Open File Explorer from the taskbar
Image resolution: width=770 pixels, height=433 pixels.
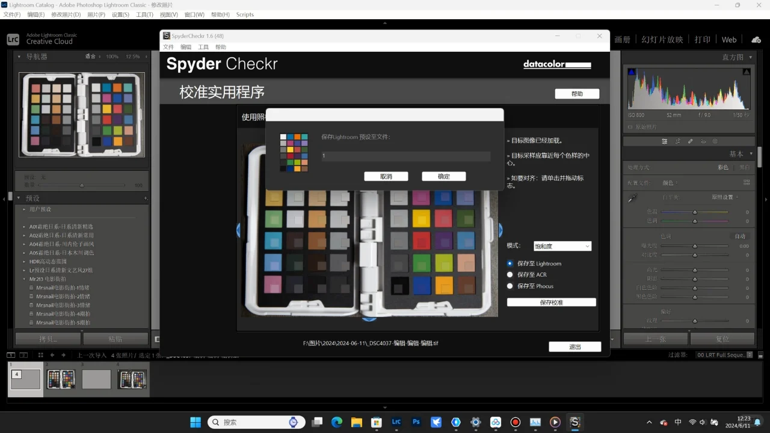356,422
